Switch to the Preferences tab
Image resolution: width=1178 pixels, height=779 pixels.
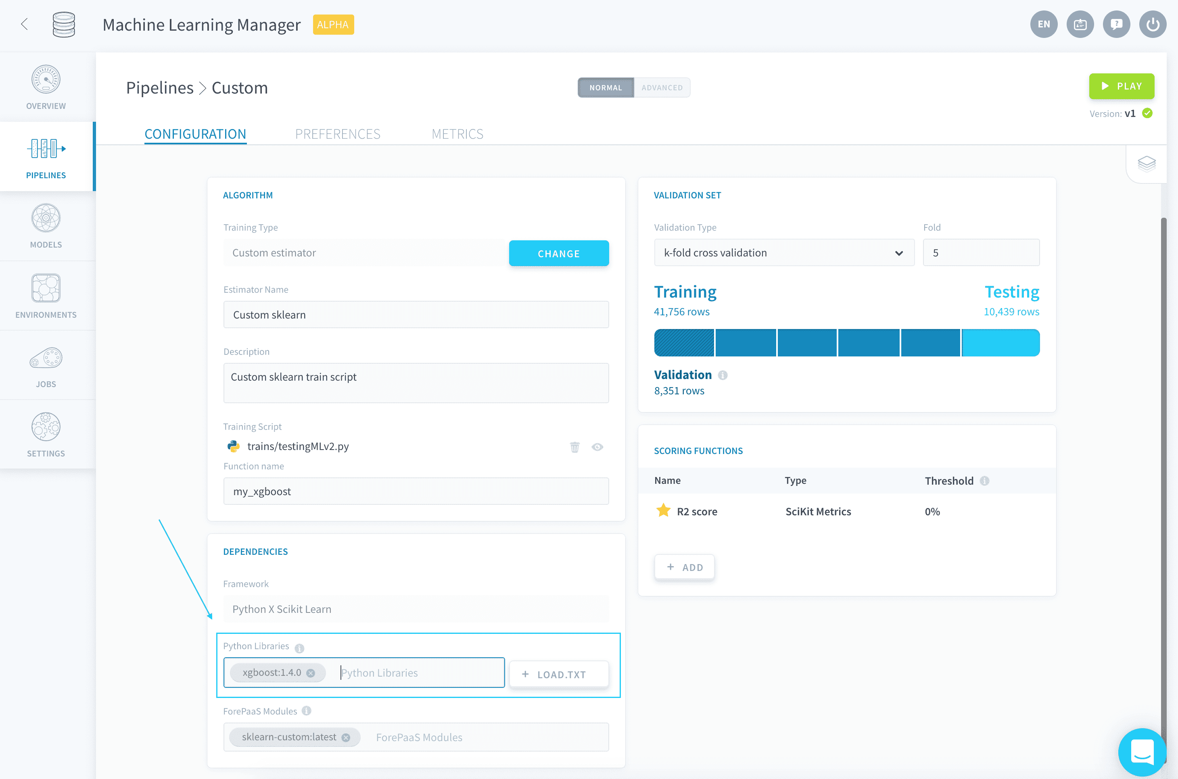tap(338, 133)
